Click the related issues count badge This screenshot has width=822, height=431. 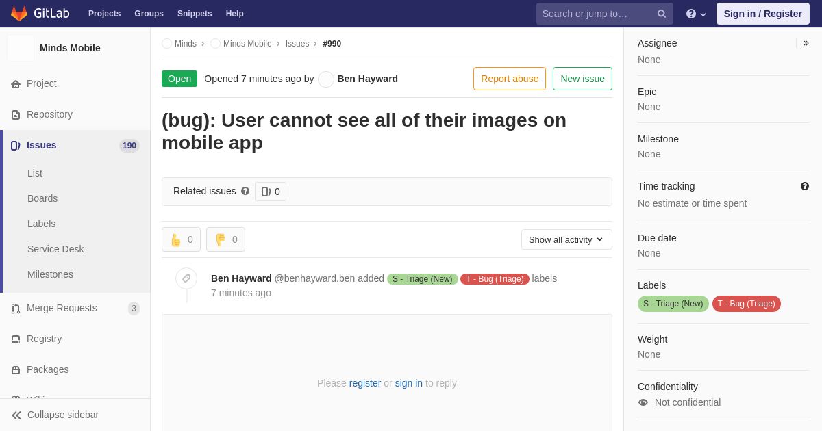271,192
